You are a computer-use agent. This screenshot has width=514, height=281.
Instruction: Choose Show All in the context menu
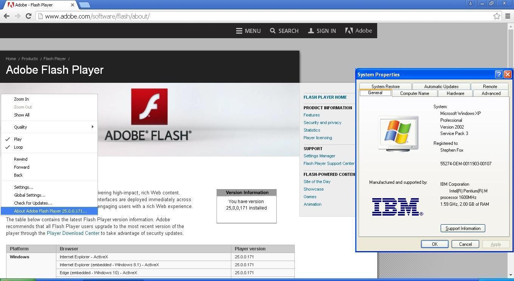49,115
